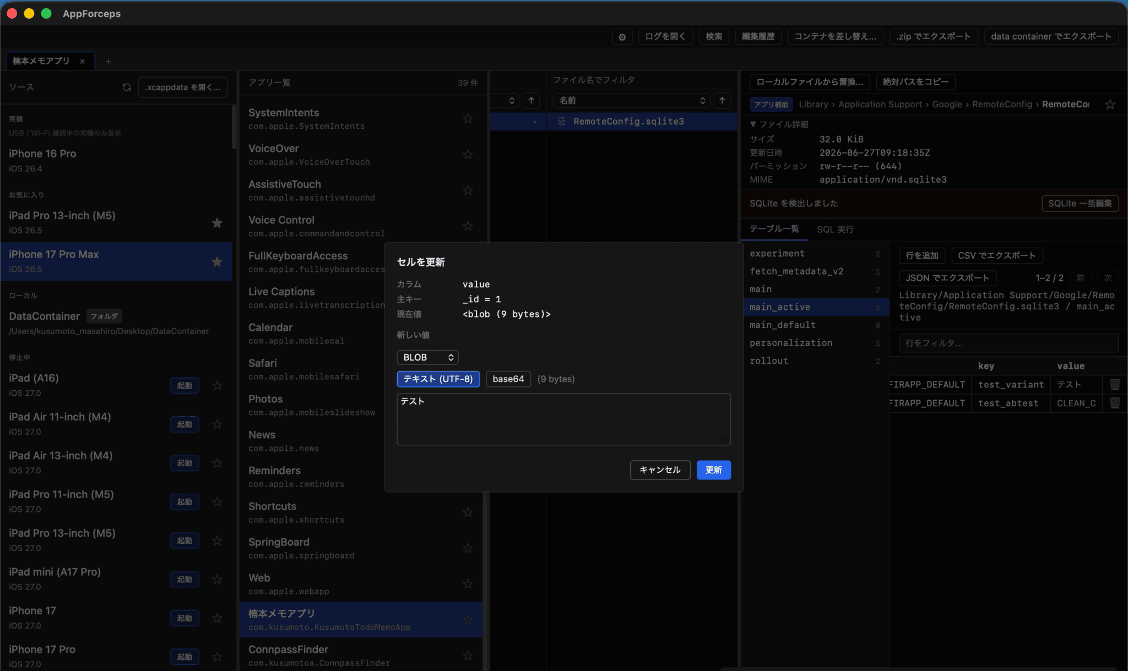This screenshot has width=1128, height=671.
Task: Click .zip でエクスポート
Action: pos(934,36)
